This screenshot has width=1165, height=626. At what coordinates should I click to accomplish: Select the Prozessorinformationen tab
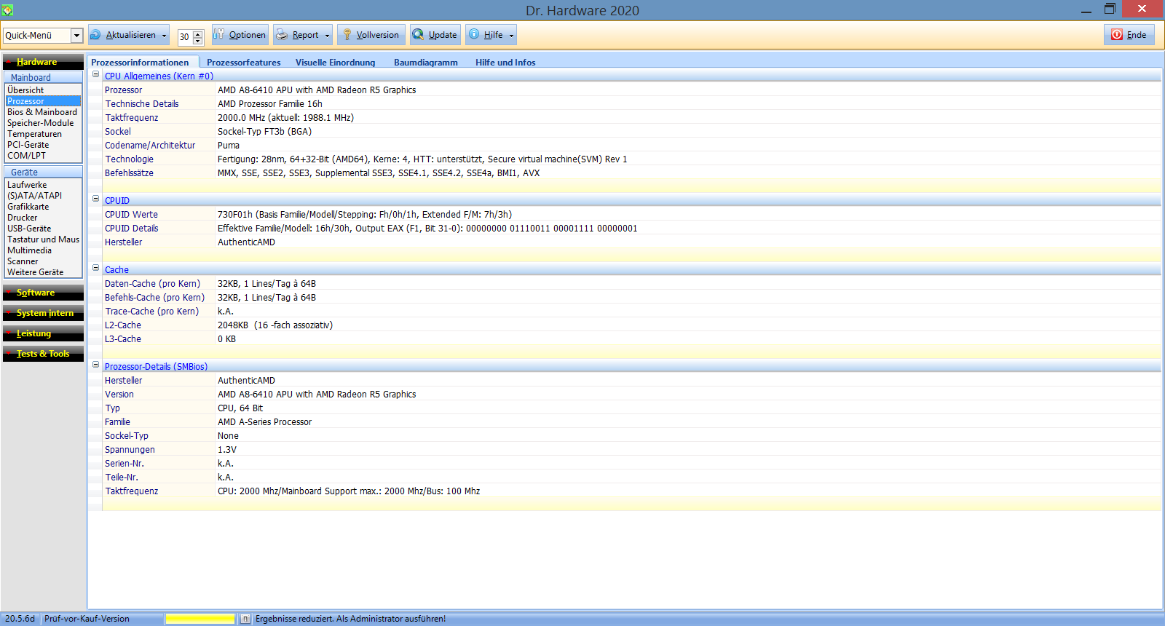tap(140, 63)
